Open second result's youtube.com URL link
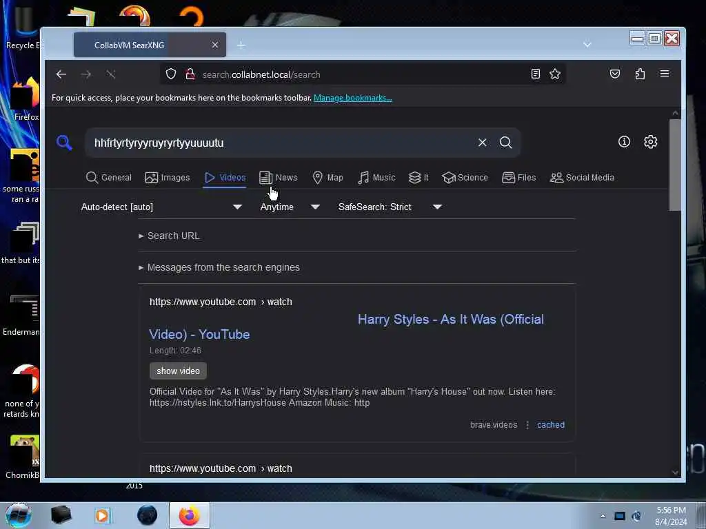 click(x=221, y=468)
